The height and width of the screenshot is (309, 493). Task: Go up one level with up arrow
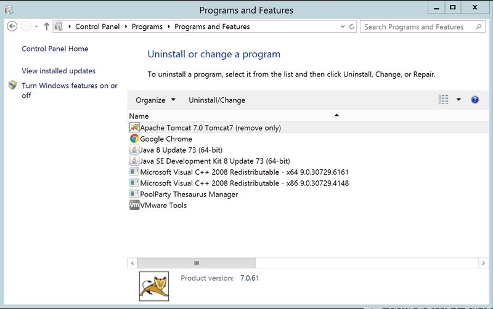click(x=47, y=26)
